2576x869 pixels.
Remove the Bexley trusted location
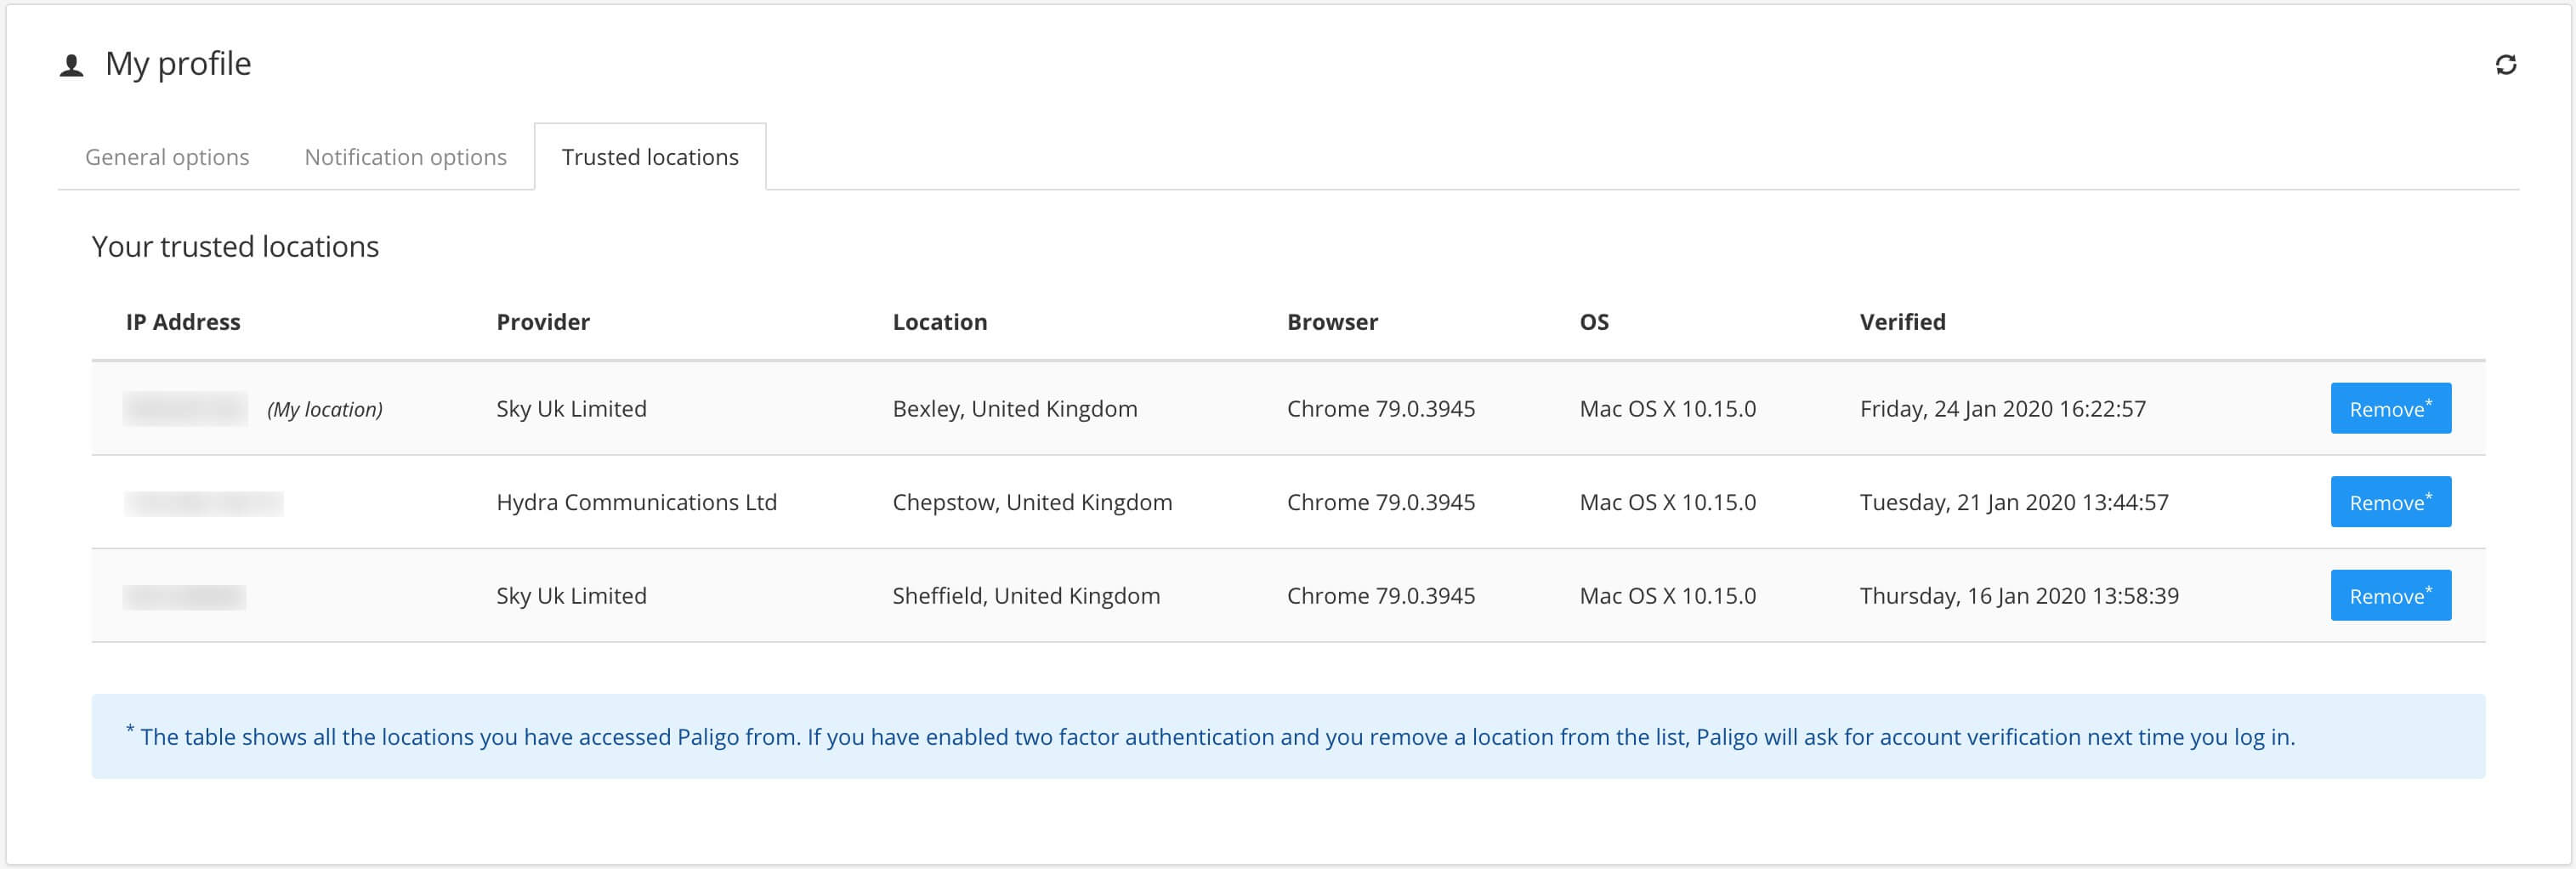pos(2390,408)
